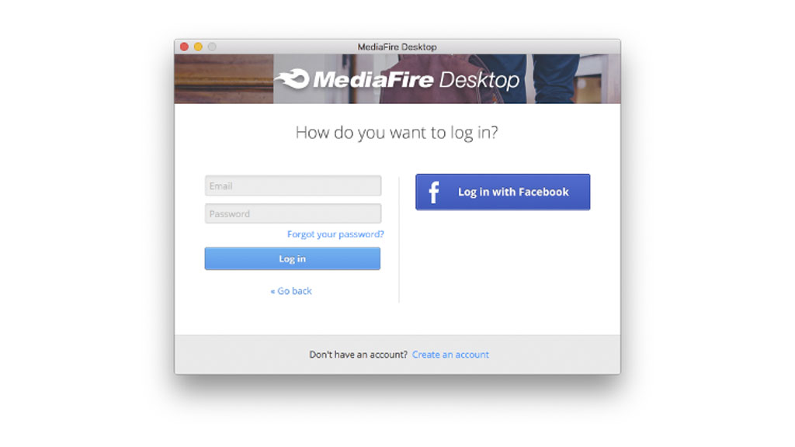This screenshot has width=795, height=447.
Task: Click the MediaFire flame logo icon
Action: [x=293, y=79]
